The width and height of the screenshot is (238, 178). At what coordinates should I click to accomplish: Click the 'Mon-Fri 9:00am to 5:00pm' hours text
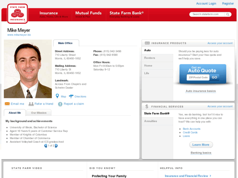point(109,66)
